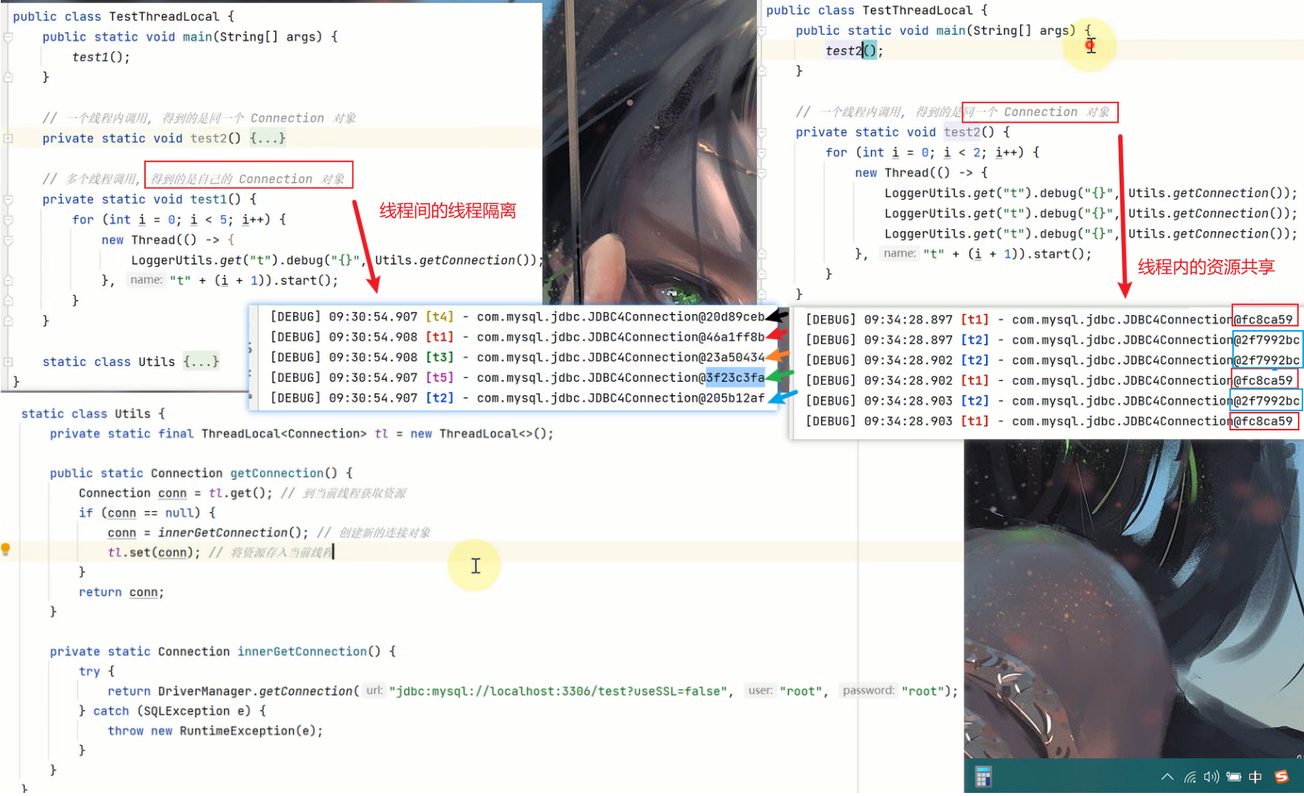1304x796 pixels.
Task: Click connection hash @20d89ceb in console
Action: click(731, 317)
